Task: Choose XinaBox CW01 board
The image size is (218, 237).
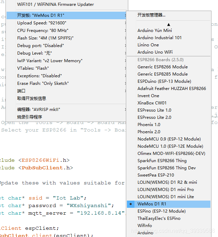Action: coord(168,103)
